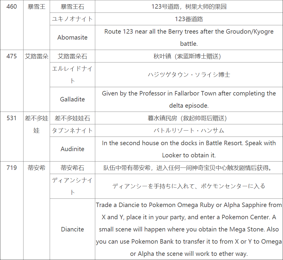Select the Audinite cell

coord(72,149)
